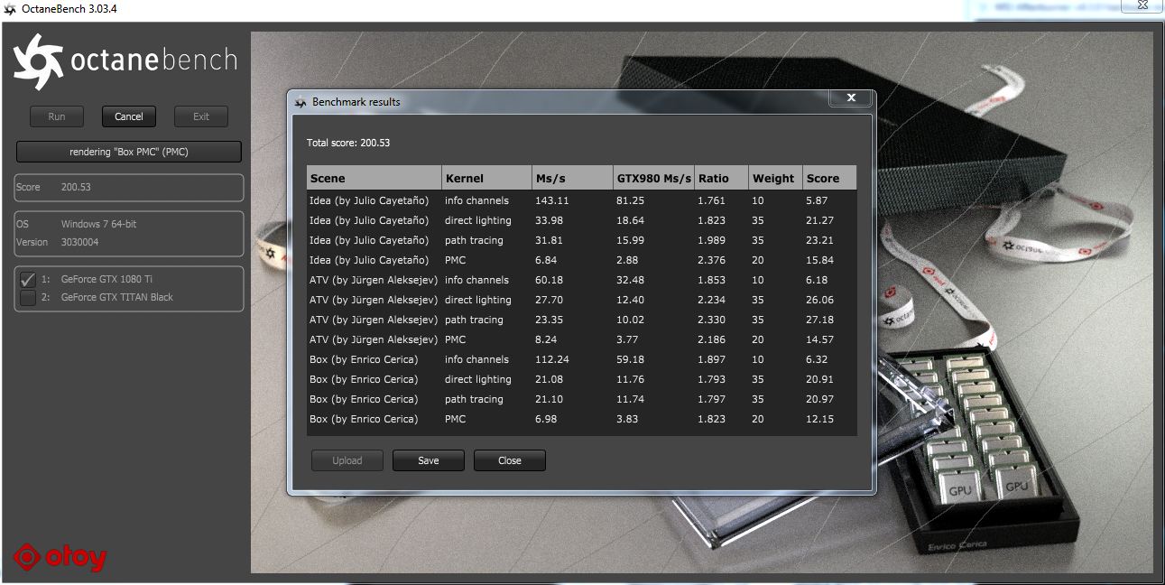The image size is (1165, 585).
Task: Click the Run button
Action: pos(57,116)
